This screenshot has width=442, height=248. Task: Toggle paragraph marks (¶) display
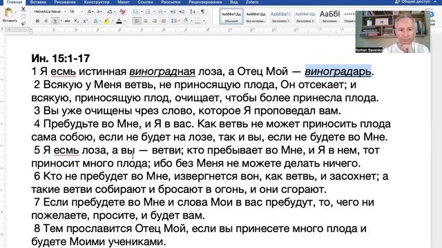(x=202, y=12)
